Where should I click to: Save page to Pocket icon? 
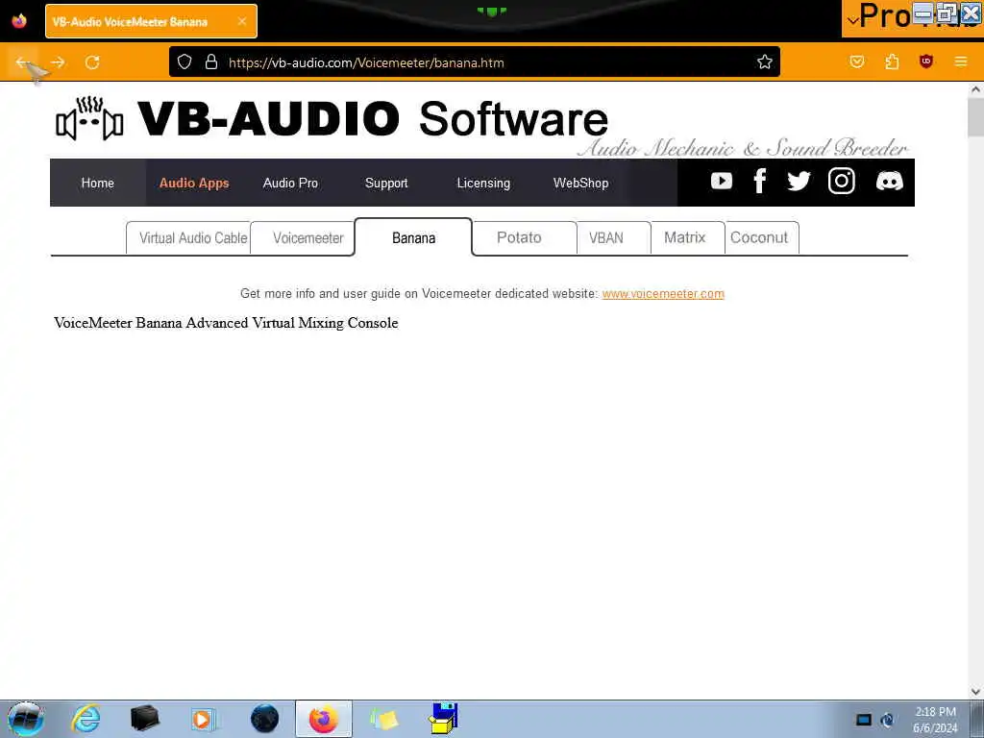[857, 61]
